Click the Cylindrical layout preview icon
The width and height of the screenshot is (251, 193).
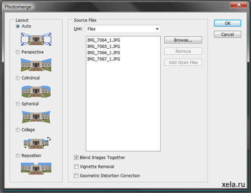click(36, 91)
